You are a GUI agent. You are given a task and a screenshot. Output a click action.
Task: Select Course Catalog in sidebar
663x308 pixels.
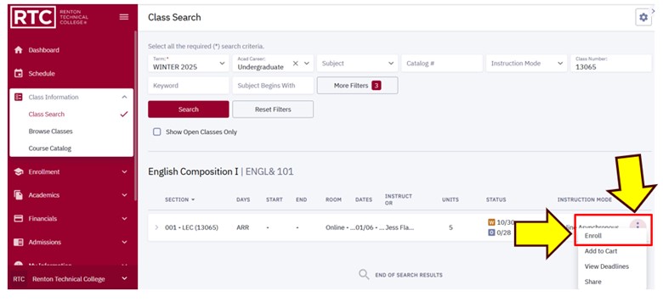(50, 148)
